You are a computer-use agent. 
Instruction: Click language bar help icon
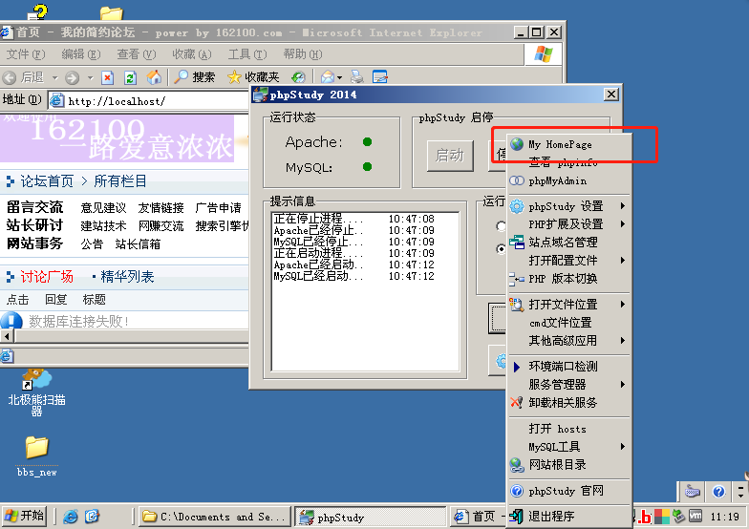click(718, 491)
